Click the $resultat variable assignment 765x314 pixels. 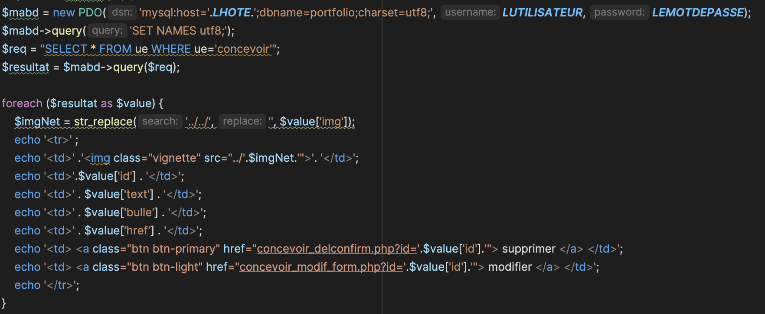point(26,67)
